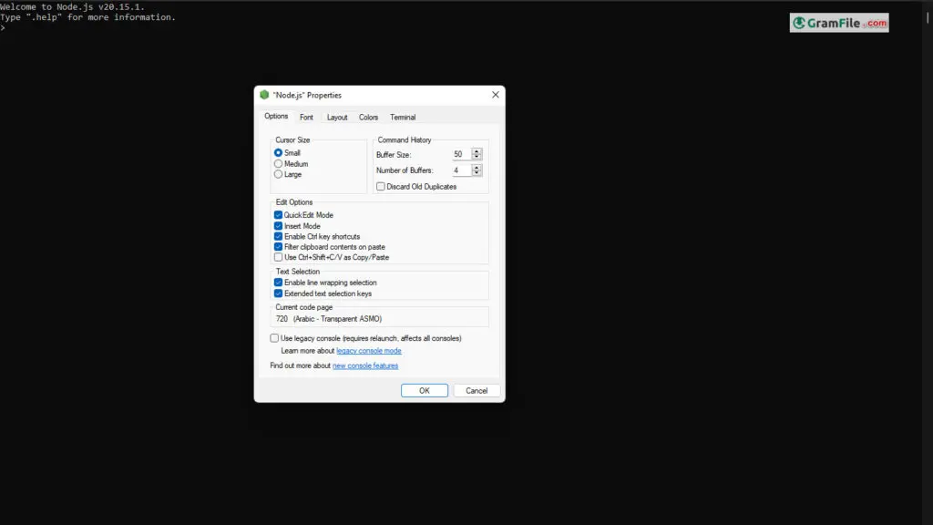Click the Number of Buffers field
Viewport: 933px width, 525px height.
[x=461, y=170]
